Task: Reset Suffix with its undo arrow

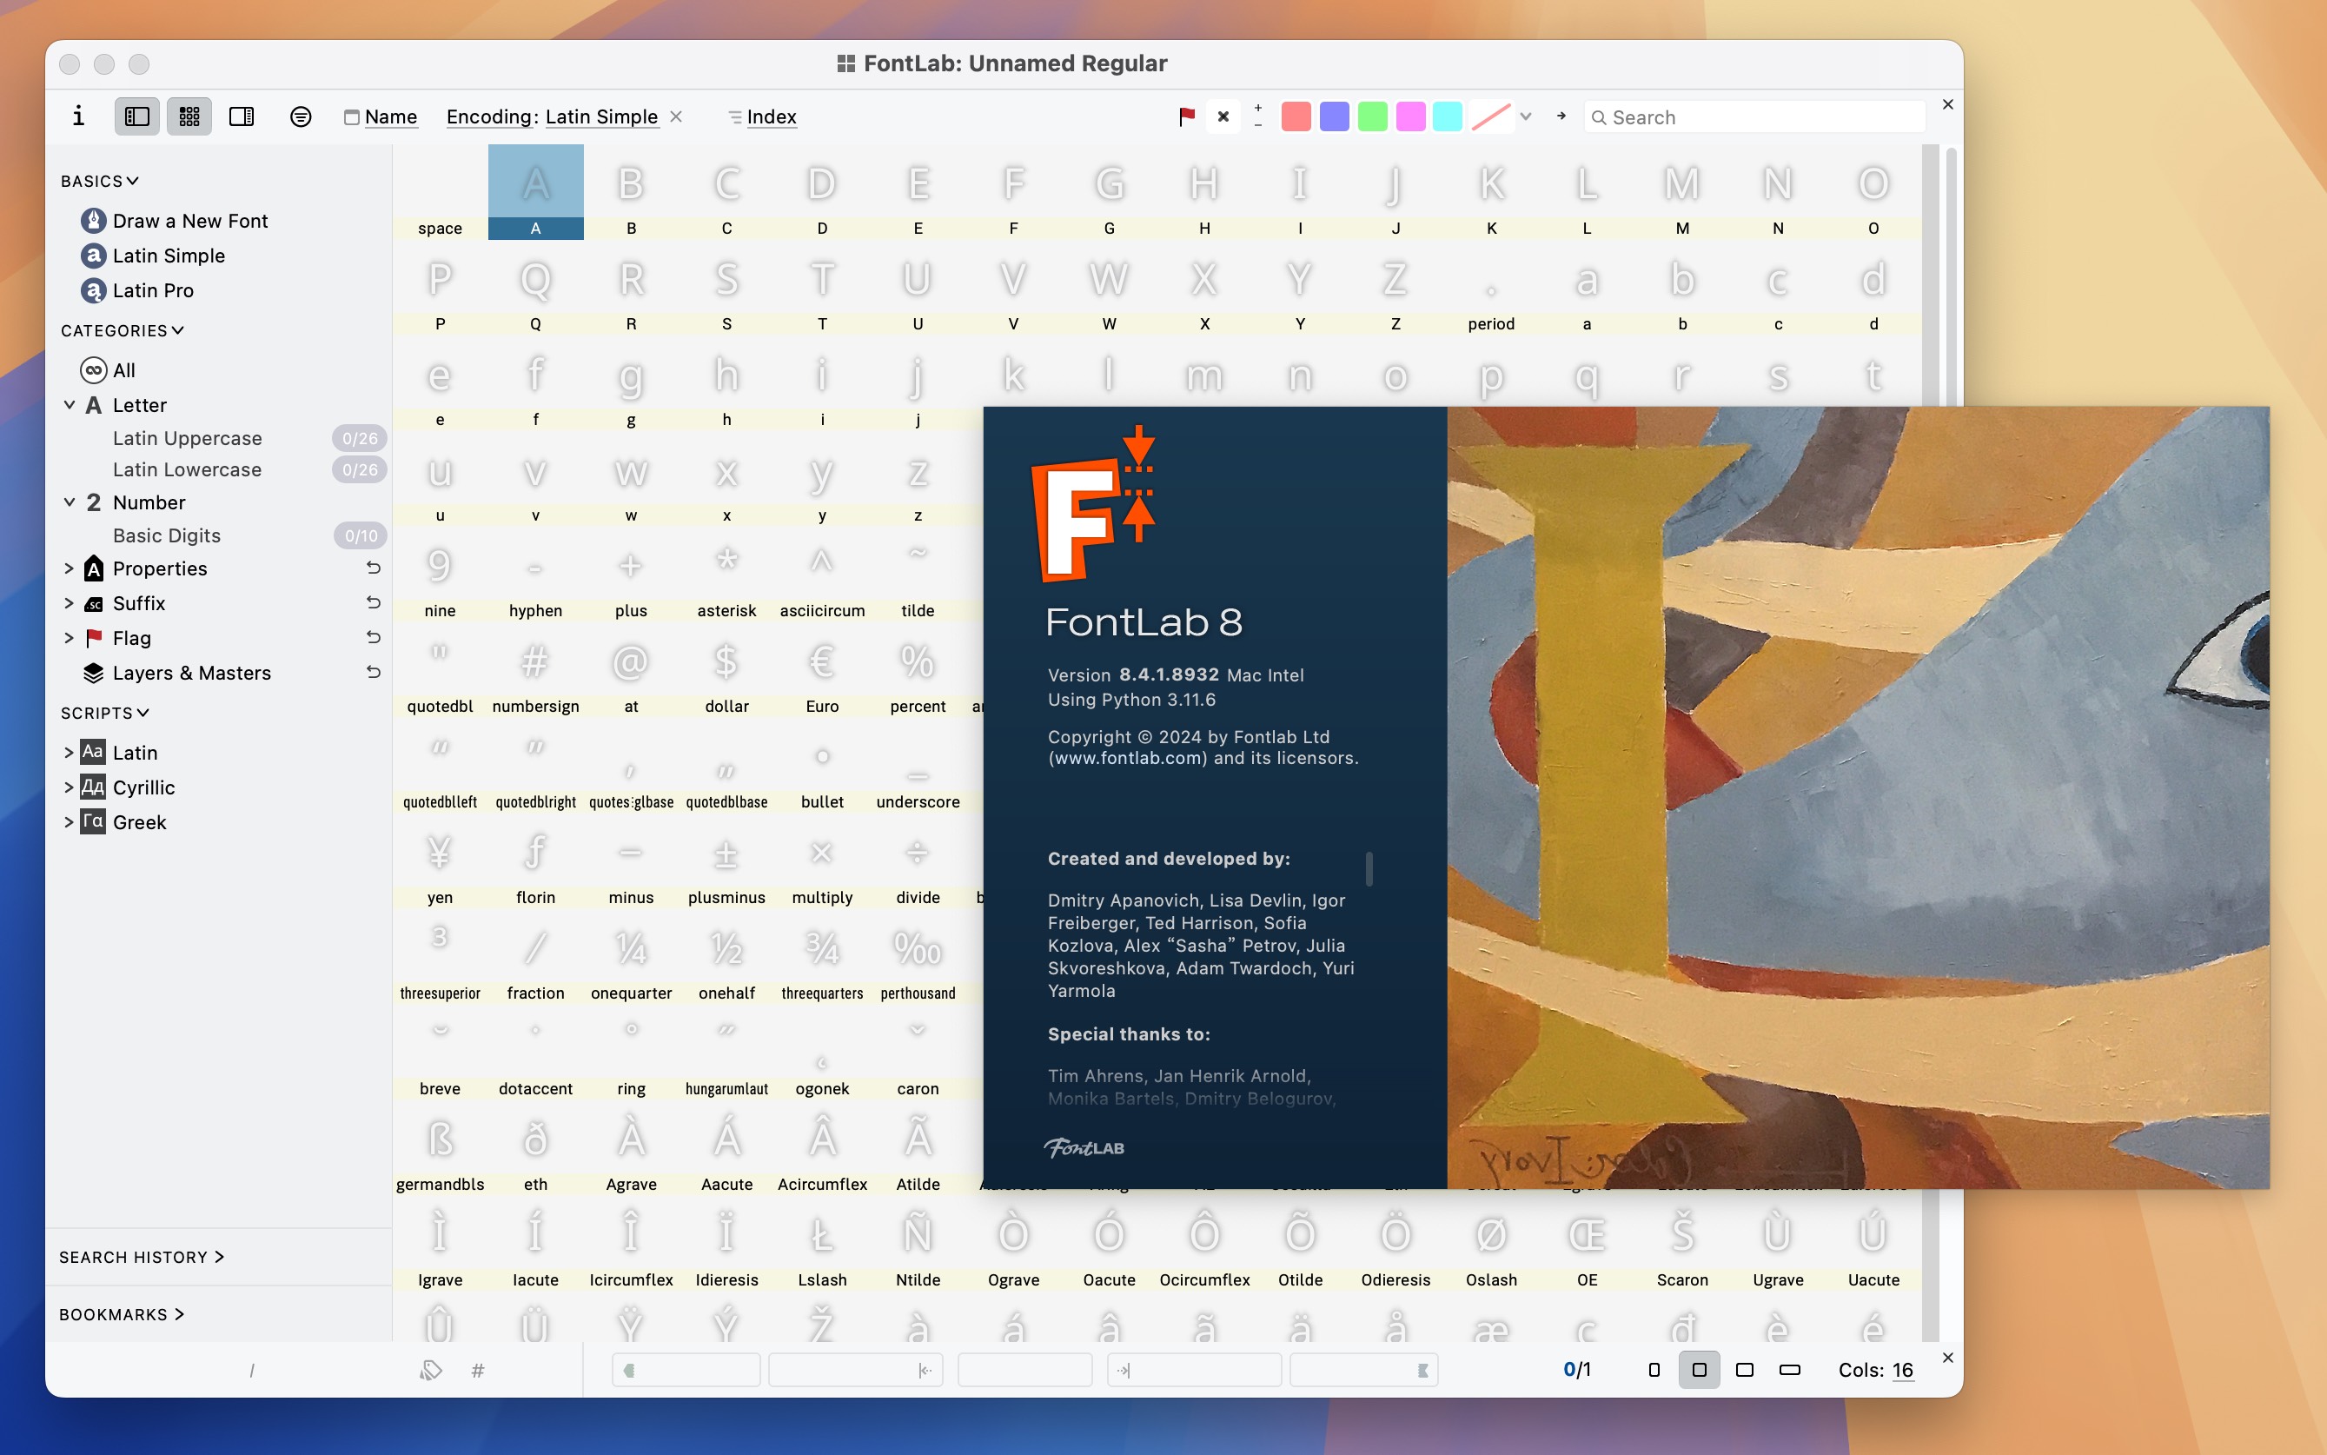Action: click(374, 602)
